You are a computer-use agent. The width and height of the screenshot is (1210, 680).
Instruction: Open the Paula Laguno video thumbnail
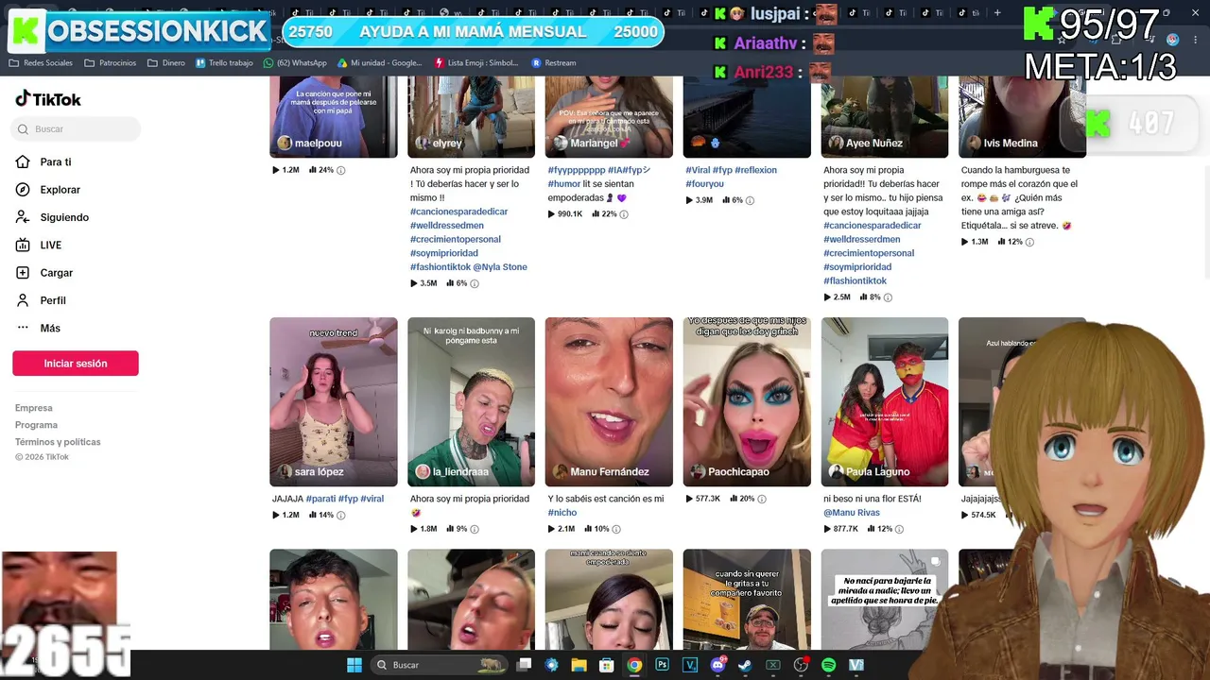(x=885, y=401)
